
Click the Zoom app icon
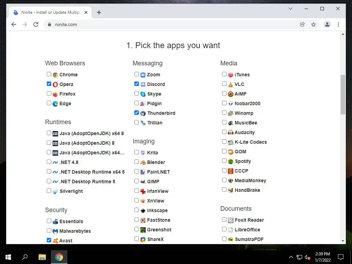point(143,75)
